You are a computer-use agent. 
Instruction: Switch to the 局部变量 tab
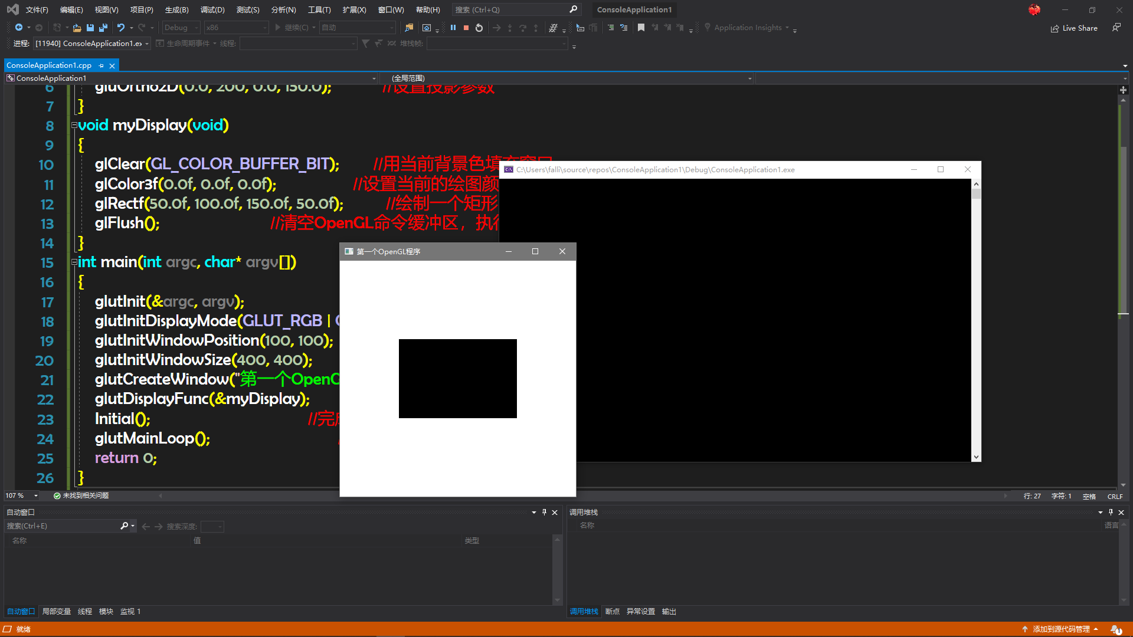click(x=56, y=611)
